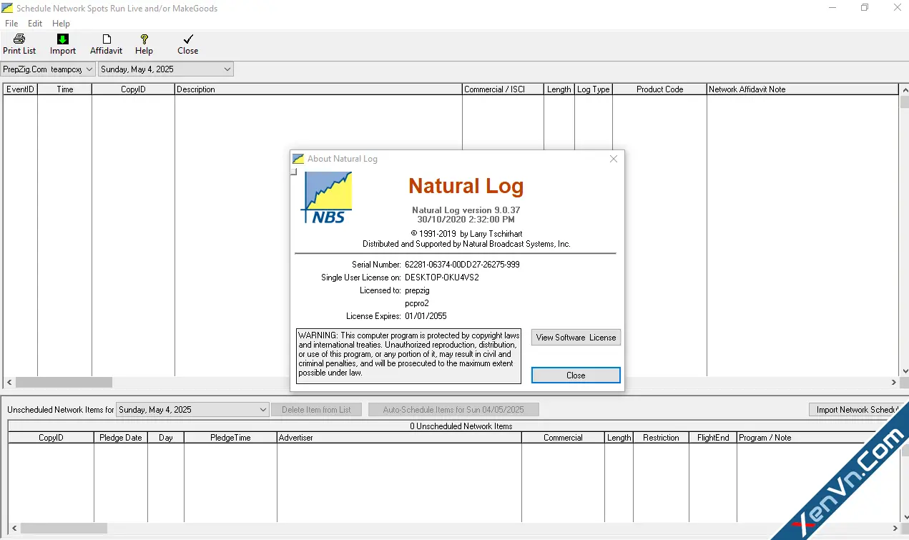This screenshot has width=909, height=540.
Task: Open the Edit menu
Action: click(x=35, y=24)
